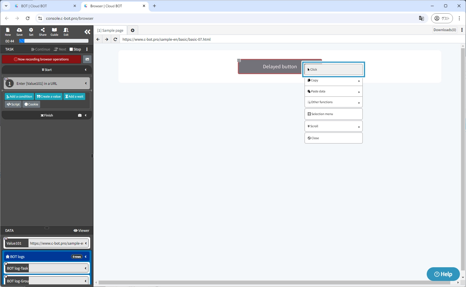Click the Save cloud icon
Viewport: 466px width, 287px height.
[x=19, y=32]
